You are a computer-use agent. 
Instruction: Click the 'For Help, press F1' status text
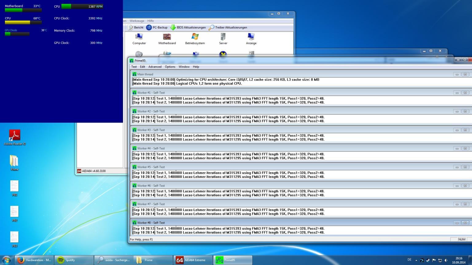click(141, 239)
